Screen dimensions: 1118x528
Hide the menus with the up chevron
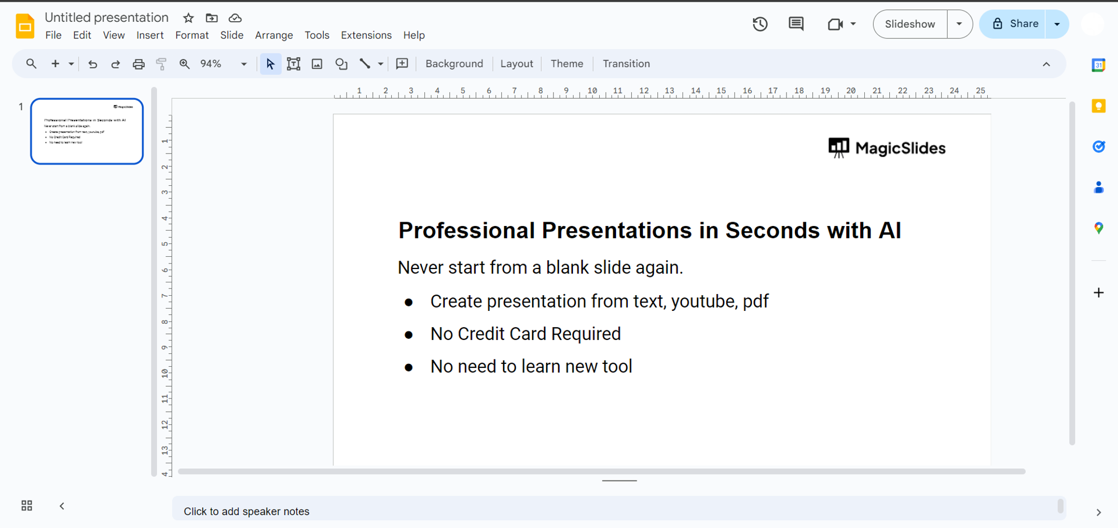1046,64
